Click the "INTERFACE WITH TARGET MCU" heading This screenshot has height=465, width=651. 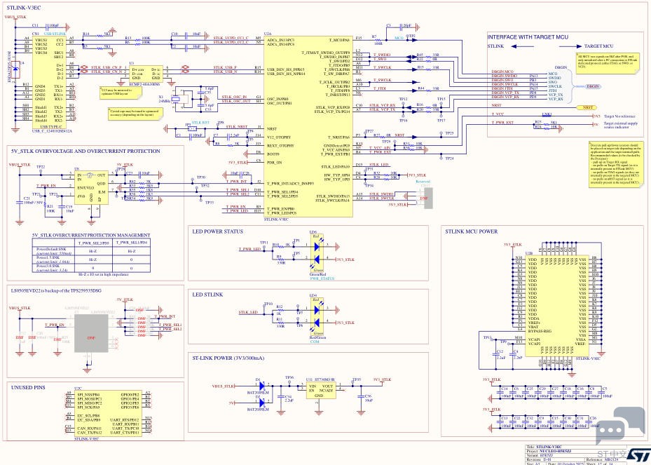528,37
